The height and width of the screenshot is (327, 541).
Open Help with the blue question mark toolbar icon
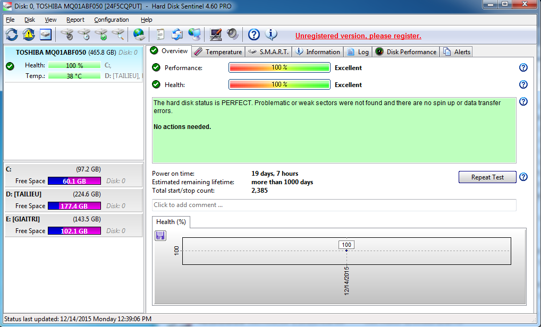tap(254, 35)
